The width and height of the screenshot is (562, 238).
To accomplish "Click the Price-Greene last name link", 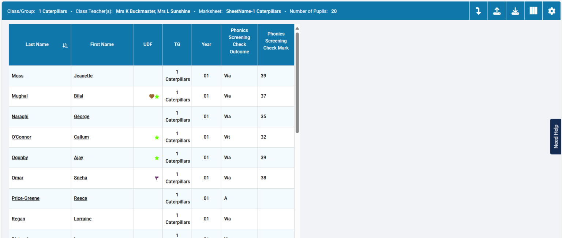I will click(x=26, y=198).
